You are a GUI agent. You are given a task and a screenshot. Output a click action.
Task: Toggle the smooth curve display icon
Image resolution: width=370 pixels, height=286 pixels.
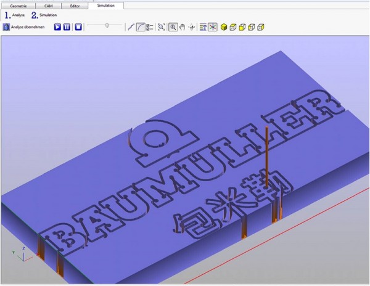coord(141,27)
